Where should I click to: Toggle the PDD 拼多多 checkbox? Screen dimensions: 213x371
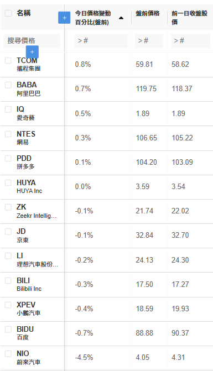point(8,158)
